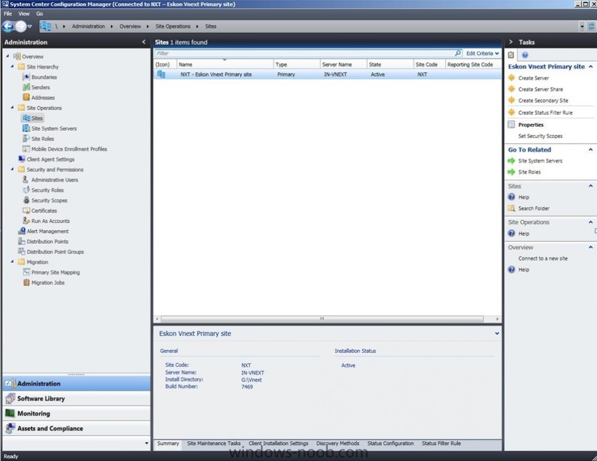Open the Alert Management icon
Screen dimensions: 597x461
click(x=22, y=231)
